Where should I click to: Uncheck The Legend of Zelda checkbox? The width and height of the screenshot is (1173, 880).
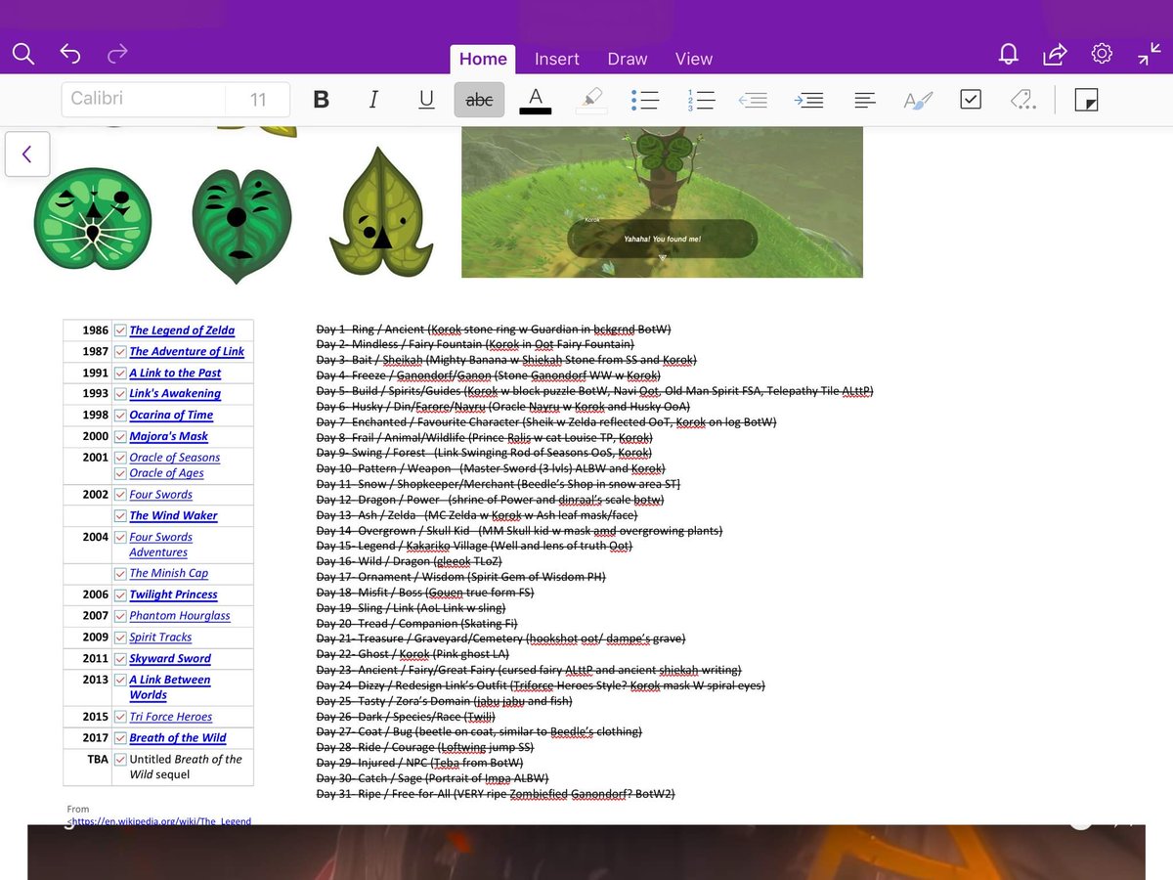click(x=120, y=330)
